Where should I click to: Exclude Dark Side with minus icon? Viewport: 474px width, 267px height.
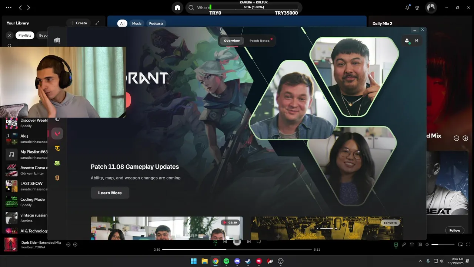(68, 244)
